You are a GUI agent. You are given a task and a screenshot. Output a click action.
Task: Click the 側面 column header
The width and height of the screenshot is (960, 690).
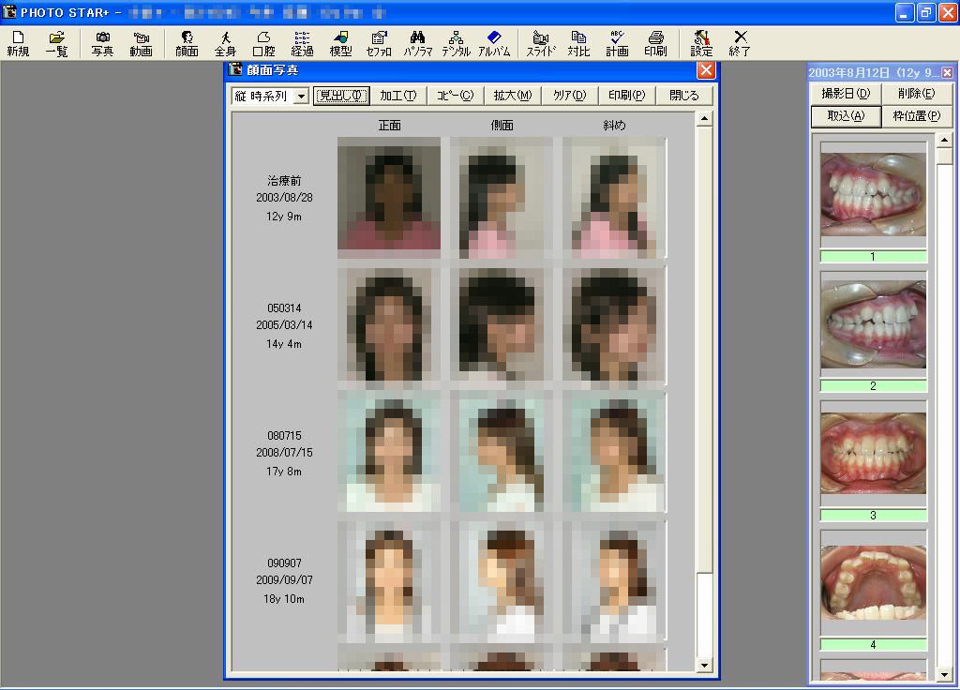pos(502,126)
